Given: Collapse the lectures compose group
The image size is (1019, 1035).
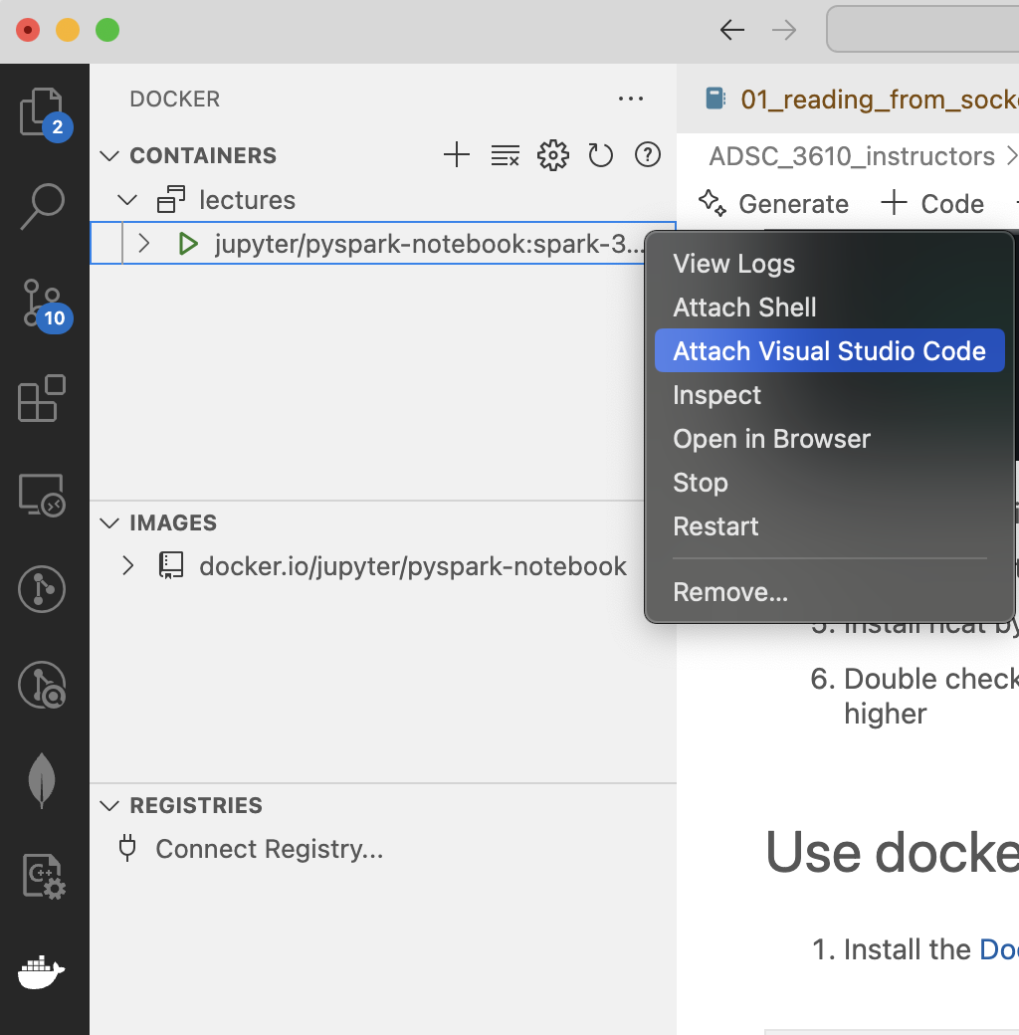Looking at the screenshot, I should [126, 199].
